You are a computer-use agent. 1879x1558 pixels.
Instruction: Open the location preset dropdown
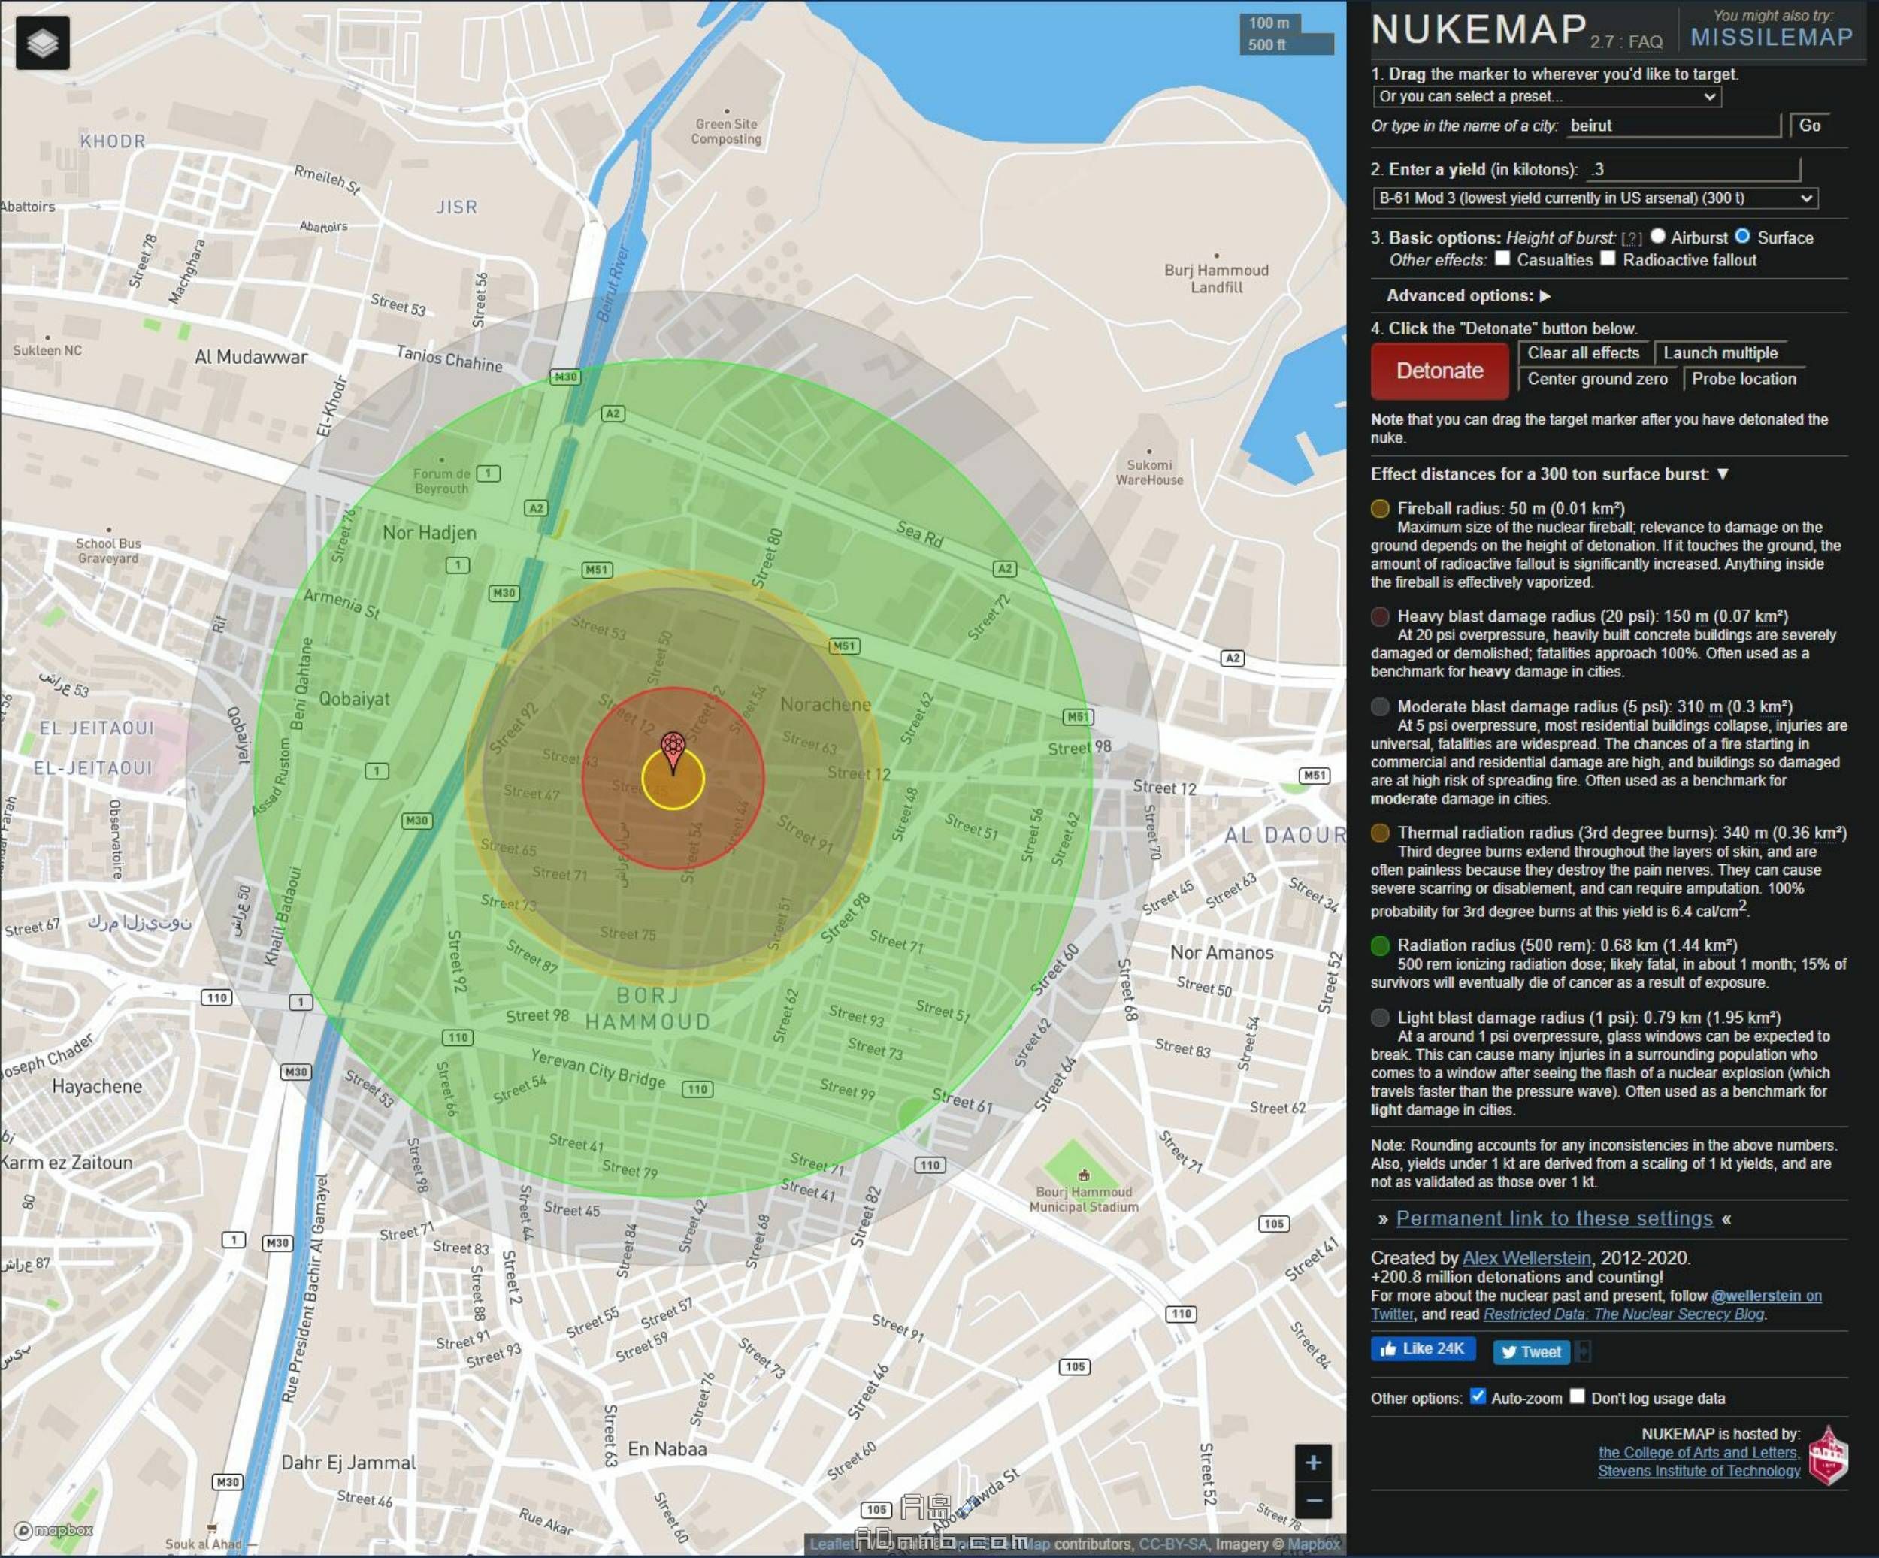[1547, 97]
